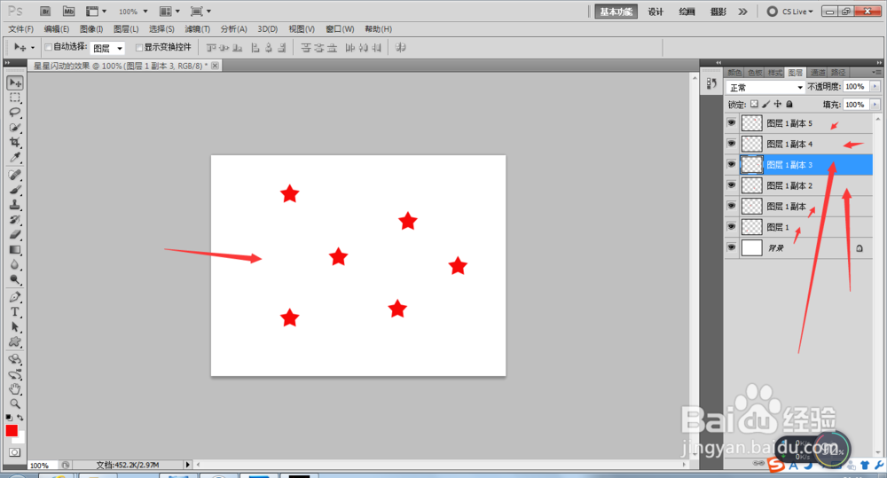Hide layer 图层 1 副本 2
This screenshot has height=478, width=887.
click(732, 185)
